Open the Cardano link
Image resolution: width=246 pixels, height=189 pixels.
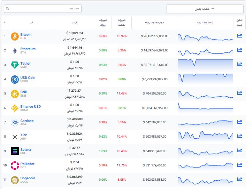[x=27, y=121]
